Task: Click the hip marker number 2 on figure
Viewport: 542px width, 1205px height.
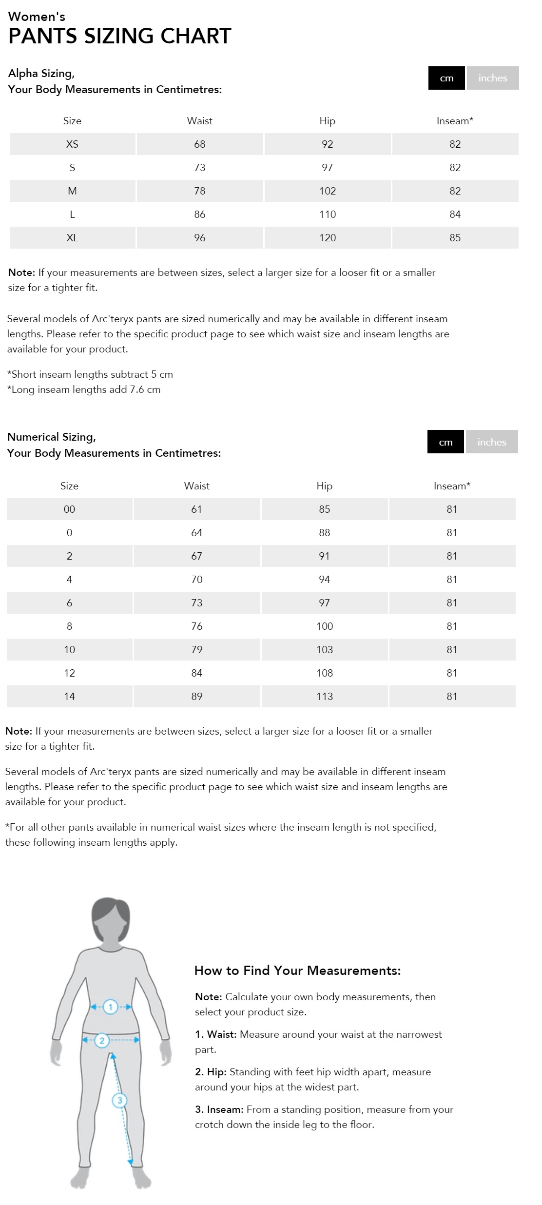Action: [x=101, y=1041]
